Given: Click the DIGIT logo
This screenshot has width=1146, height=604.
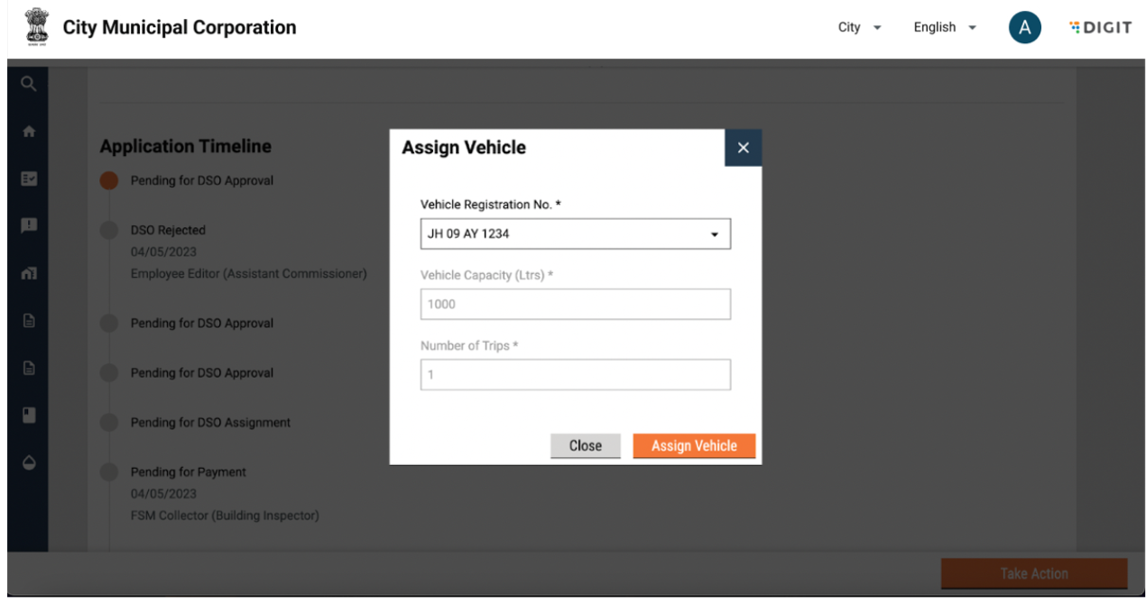Looking at the screenshot, I should pos(1100,28).
